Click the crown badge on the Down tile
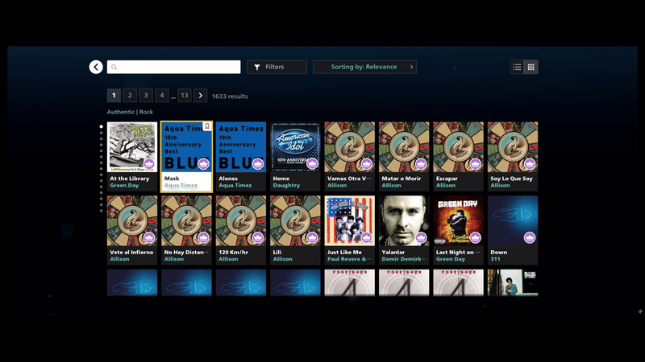645x362 pixels. point(530,237)
